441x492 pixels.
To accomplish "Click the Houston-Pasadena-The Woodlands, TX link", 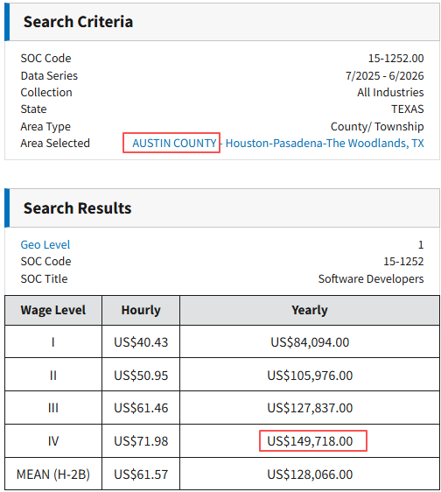I will 325,143.
